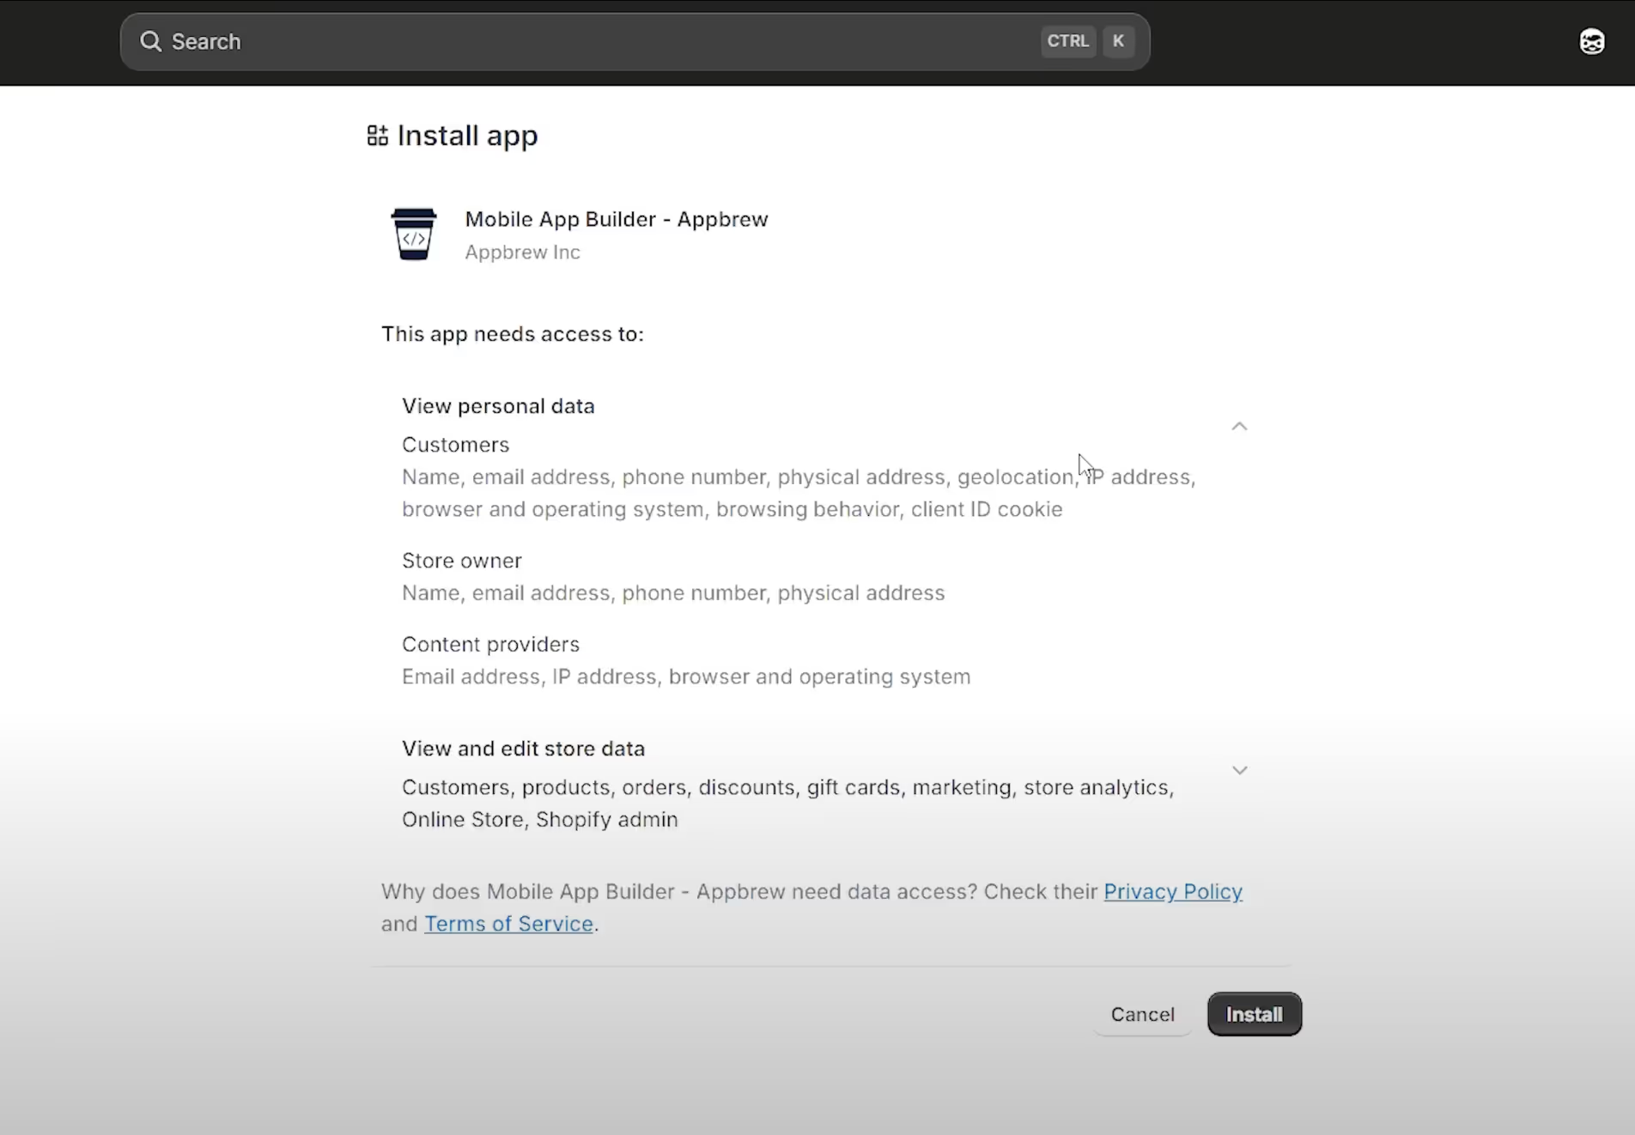Focus the Search input field
This screenshot has height=1135, width=1635.
coord(635,41)
